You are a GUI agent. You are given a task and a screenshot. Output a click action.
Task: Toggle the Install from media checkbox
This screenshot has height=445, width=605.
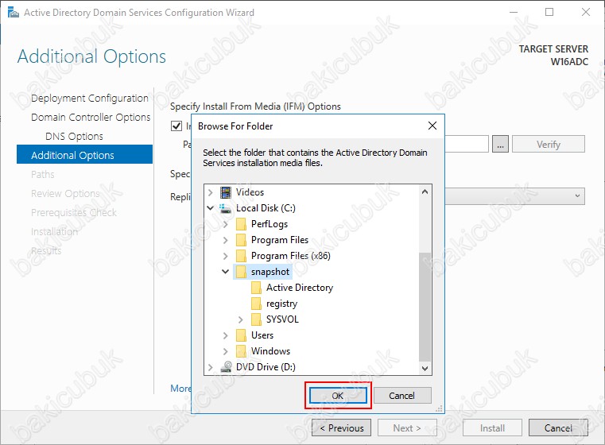click(176, 126)
